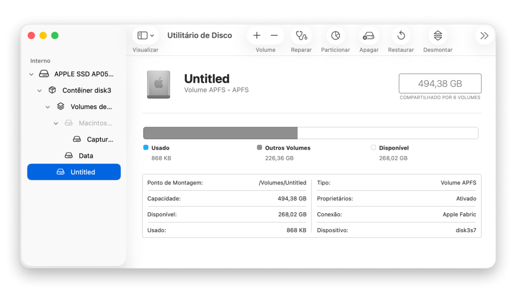The height and width of the screenshot is (295, 516).
Task: Collapse the Volumes de... group
Action: 48,107
